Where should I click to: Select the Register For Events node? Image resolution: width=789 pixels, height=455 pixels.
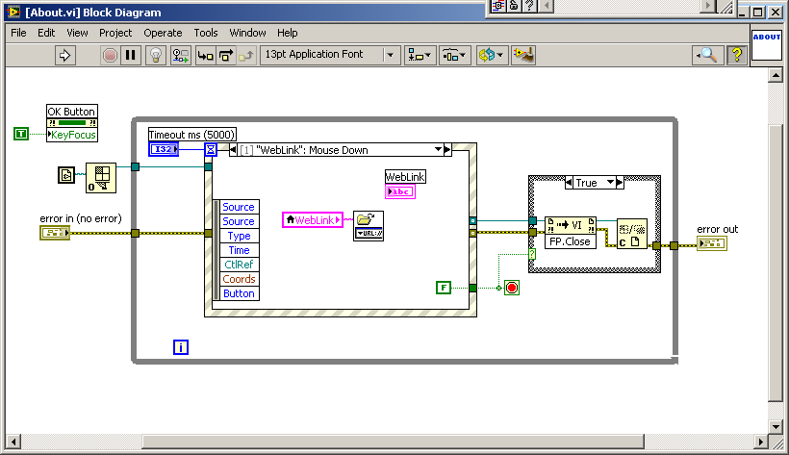coord(101,178)
